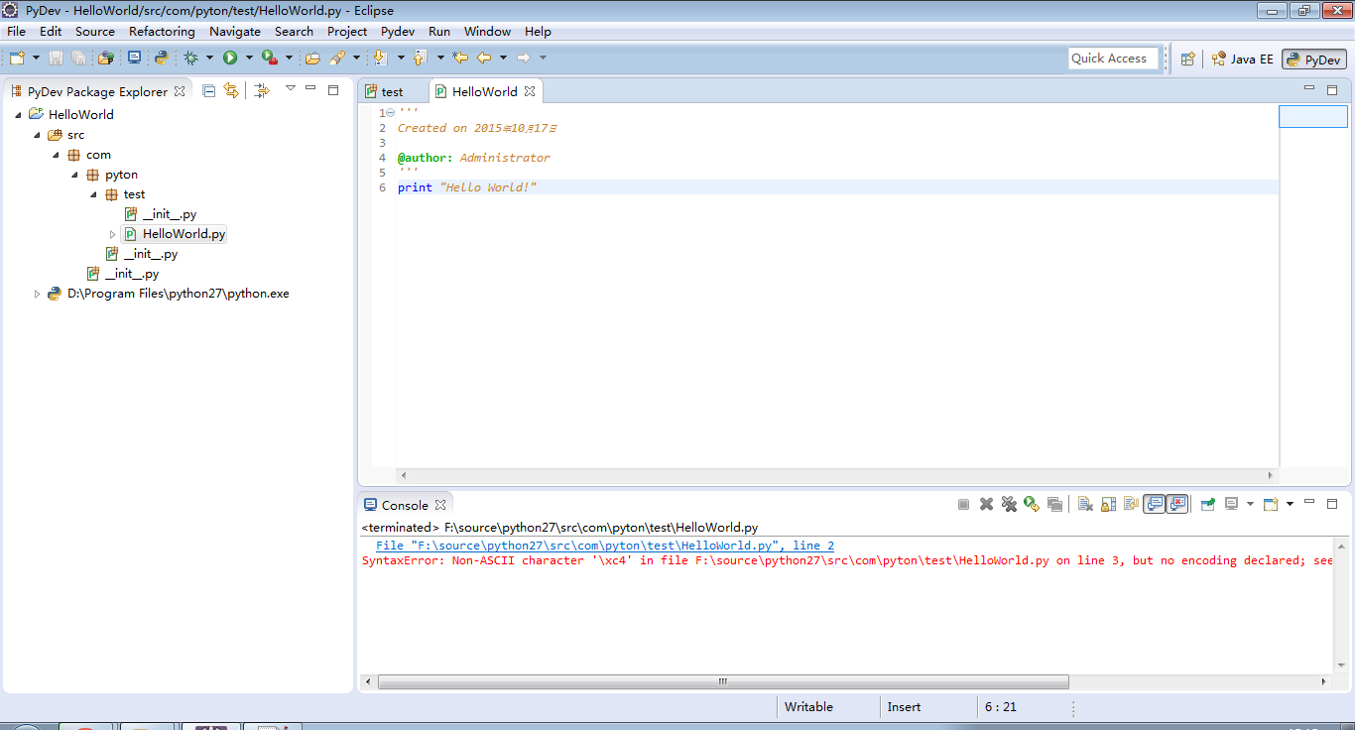Remove Launch with single X icon
Screen dimensions: 1355x730
[986, 504]
